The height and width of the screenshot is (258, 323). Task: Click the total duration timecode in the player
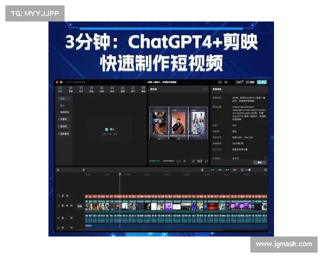[x=168, y=161]
